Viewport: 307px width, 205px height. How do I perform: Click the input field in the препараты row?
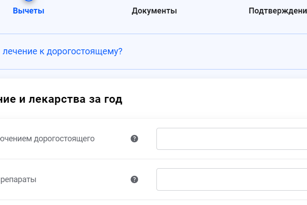[231, 179]
